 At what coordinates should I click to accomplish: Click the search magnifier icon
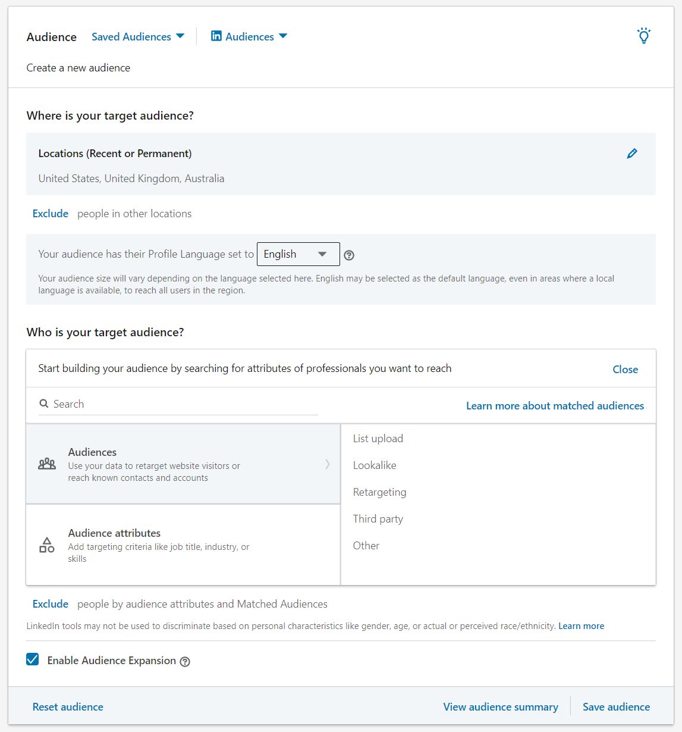[x=44, y=403]
